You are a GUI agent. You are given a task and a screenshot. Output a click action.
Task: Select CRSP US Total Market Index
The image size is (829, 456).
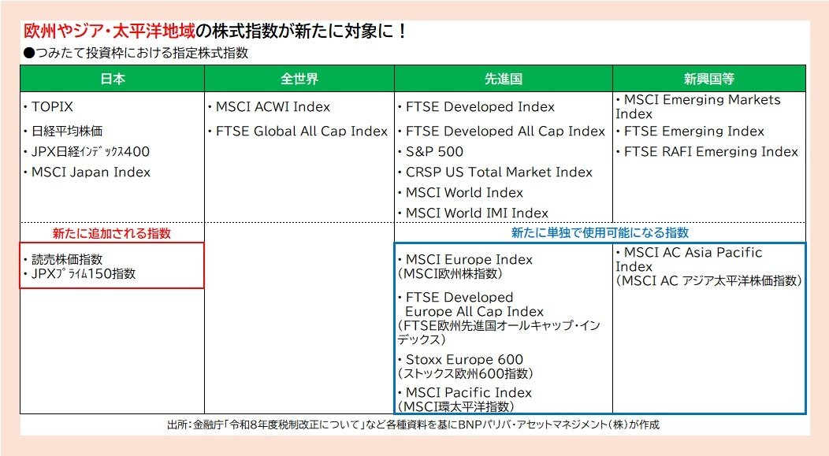coord(495,172)
